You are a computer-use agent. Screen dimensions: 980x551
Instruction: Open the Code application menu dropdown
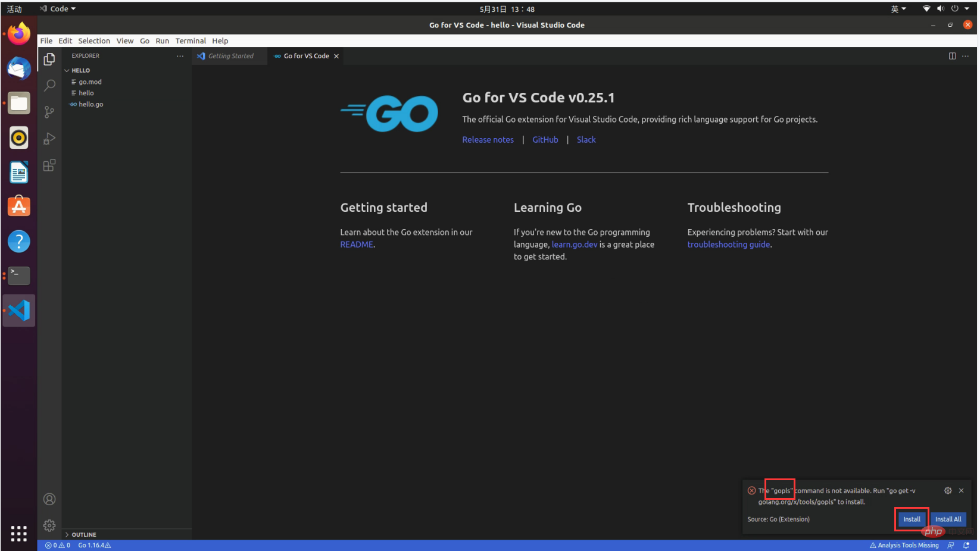[58, 9]
